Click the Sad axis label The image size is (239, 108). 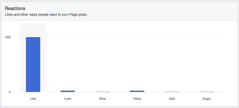(x=172, y=99)
